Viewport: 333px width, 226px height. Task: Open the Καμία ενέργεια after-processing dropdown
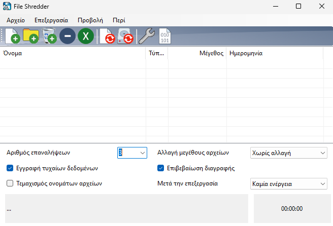tap(289, 183)
